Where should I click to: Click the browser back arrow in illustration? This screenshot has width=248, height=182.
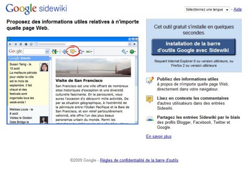(x=10, y=44)
